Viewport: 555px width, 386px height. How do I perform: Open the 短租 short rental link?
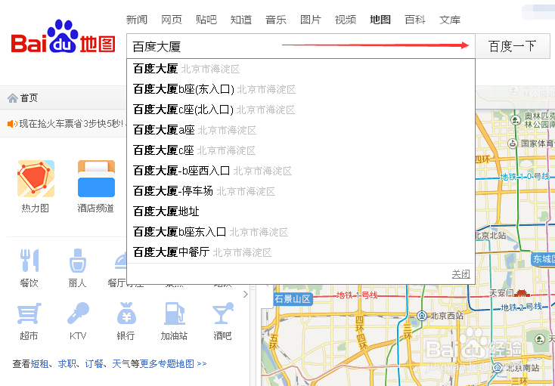coord(39,364)
